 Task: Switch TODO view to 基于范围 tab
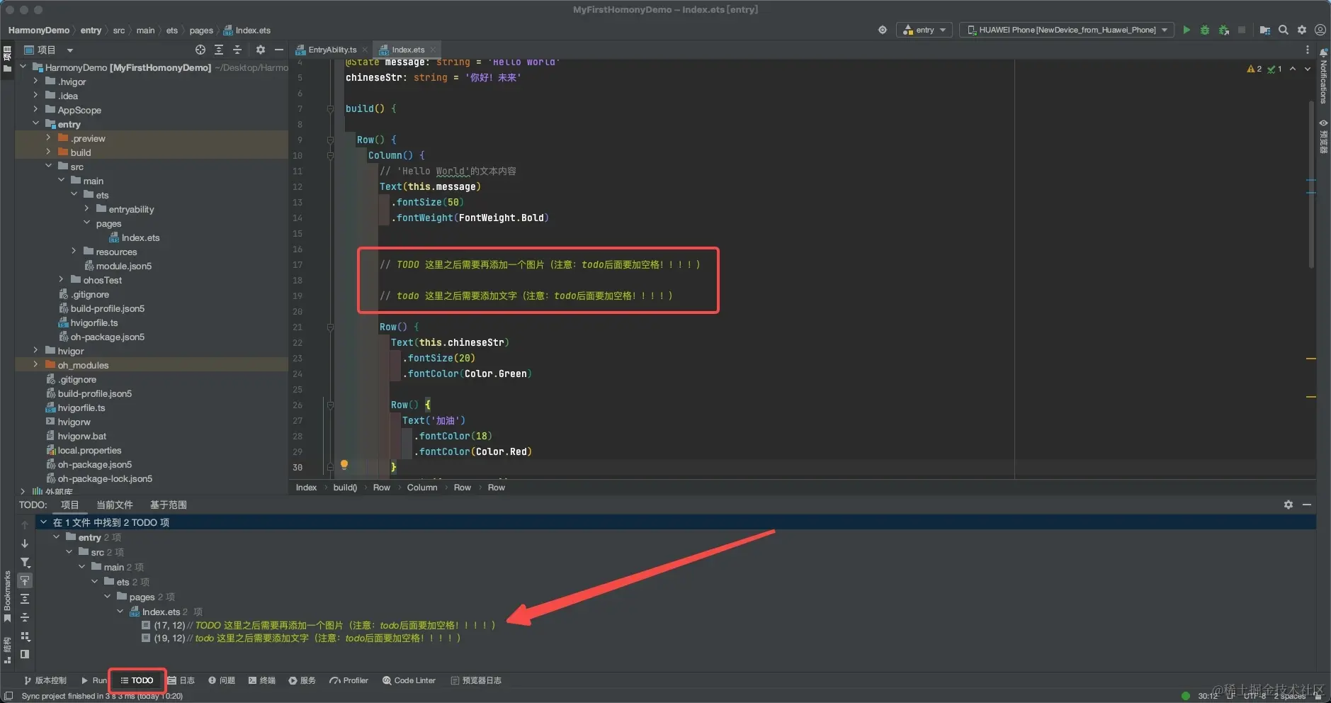pos(169,505)
